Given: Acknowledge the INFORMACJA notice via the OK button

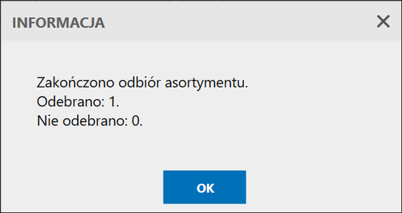Looking at the screenshot, I should click(x=205, y=187).
